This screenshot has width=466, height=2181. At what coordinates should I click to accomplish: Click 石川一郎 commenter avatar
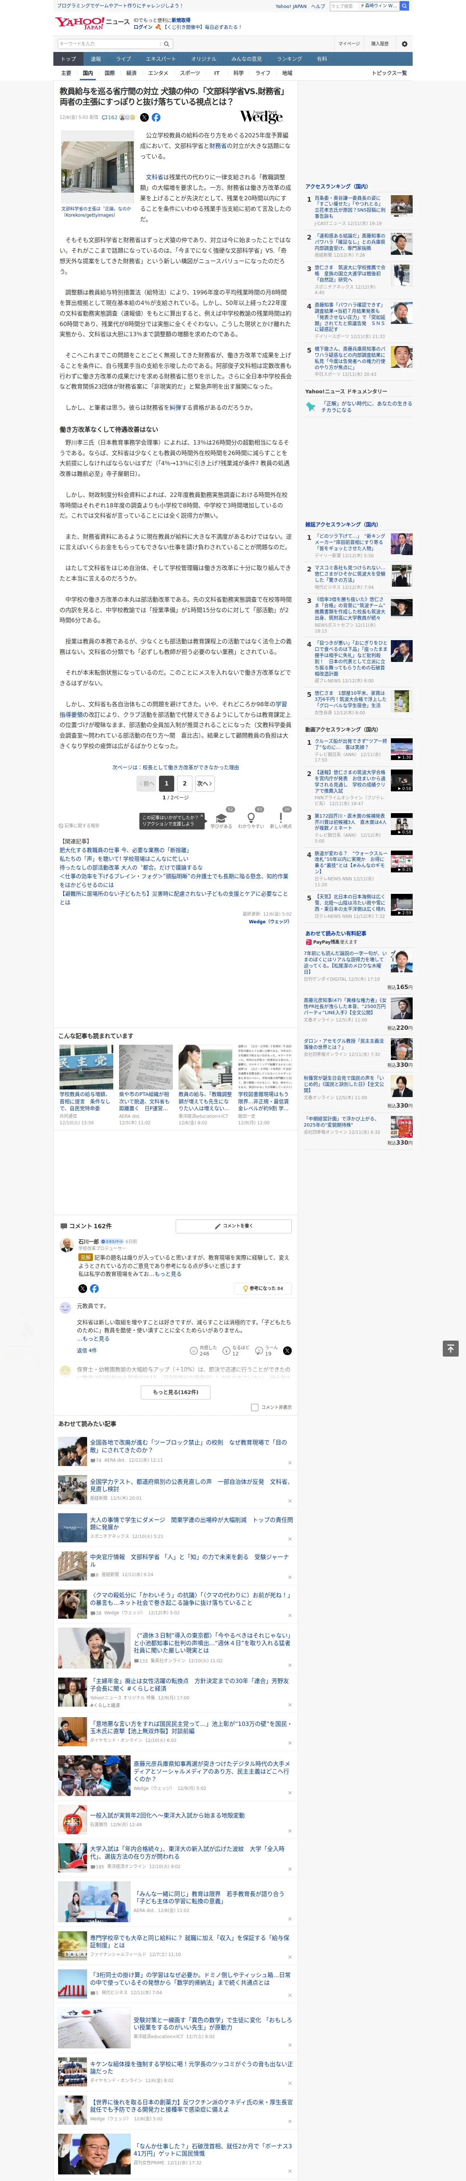(x=66, y=1245)
